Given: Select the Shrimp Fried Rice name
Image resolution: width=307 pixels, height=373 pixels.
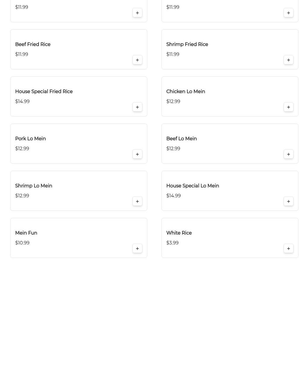Looking at the screenshot, I should click(187, 45).
